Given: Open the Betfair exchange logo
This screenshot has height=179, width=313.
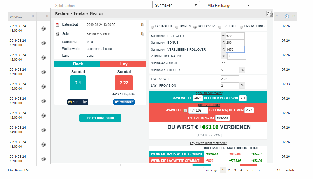Looking at the screenshot, I should pyautogui.click(x=124, y=102).
